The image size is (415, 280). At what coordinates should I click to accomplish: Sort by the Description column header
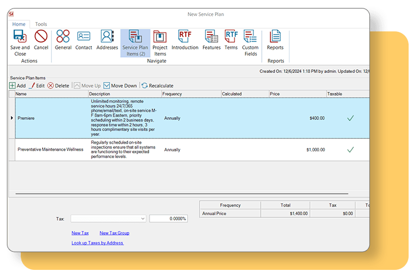124,94
